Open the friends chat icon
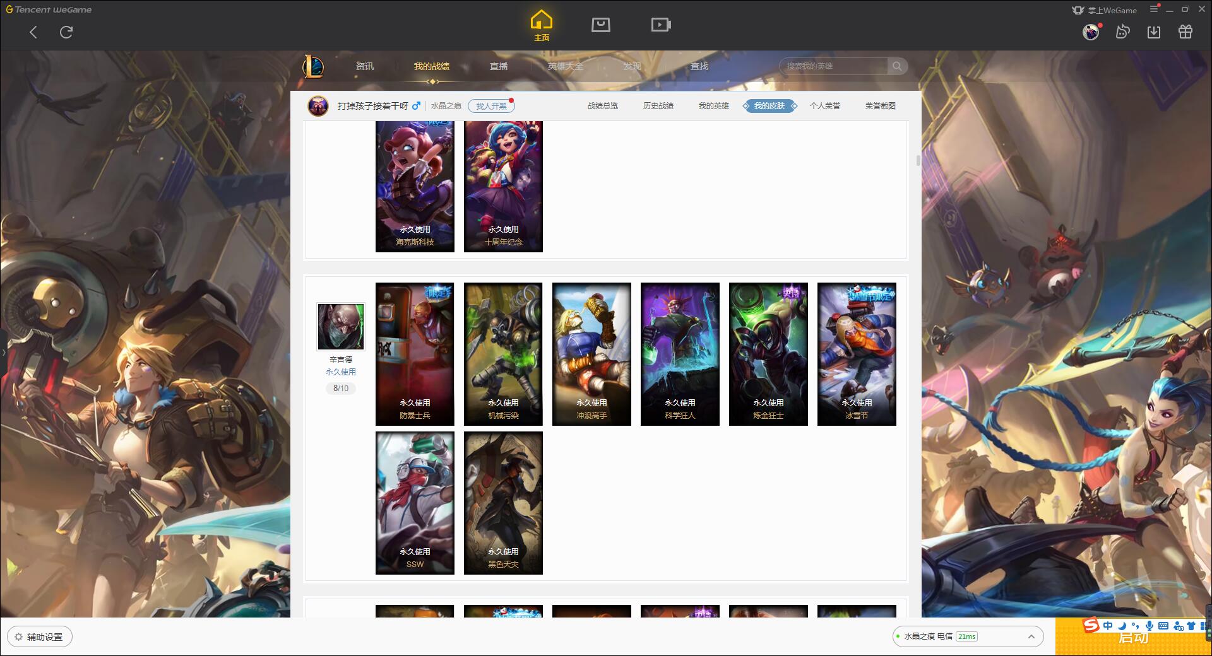1212x656 pixels. tap(1122, 32)
